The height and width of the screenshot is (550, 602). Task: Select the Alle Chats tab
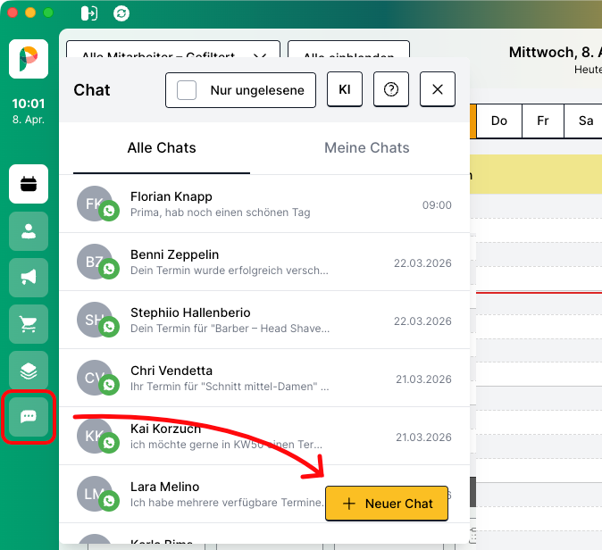click(x=162, y=148)
